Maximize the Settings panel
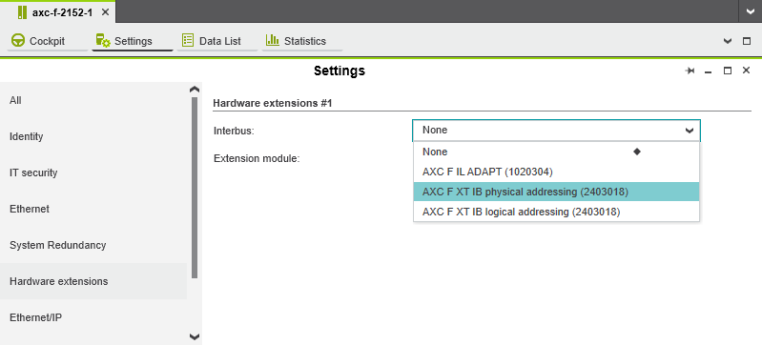This screenshot has height=345, width=762. 728,71
